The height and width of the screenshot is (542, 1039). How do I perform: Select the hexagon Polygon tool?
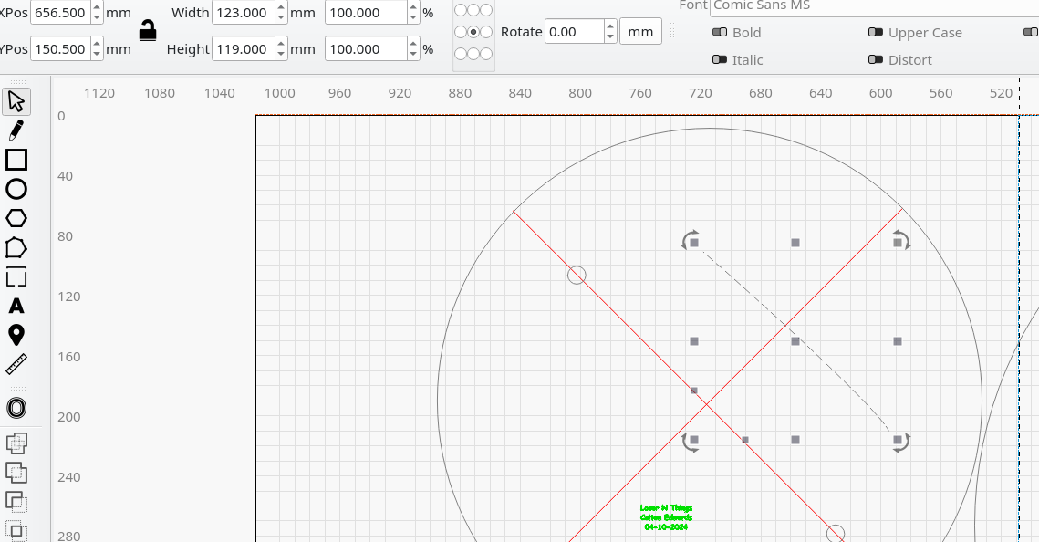pyautogui.click(x=16, y=218)
